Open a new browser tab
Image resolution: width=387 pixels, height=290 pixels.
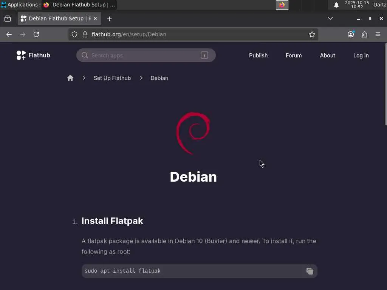[x=109, y=19]
